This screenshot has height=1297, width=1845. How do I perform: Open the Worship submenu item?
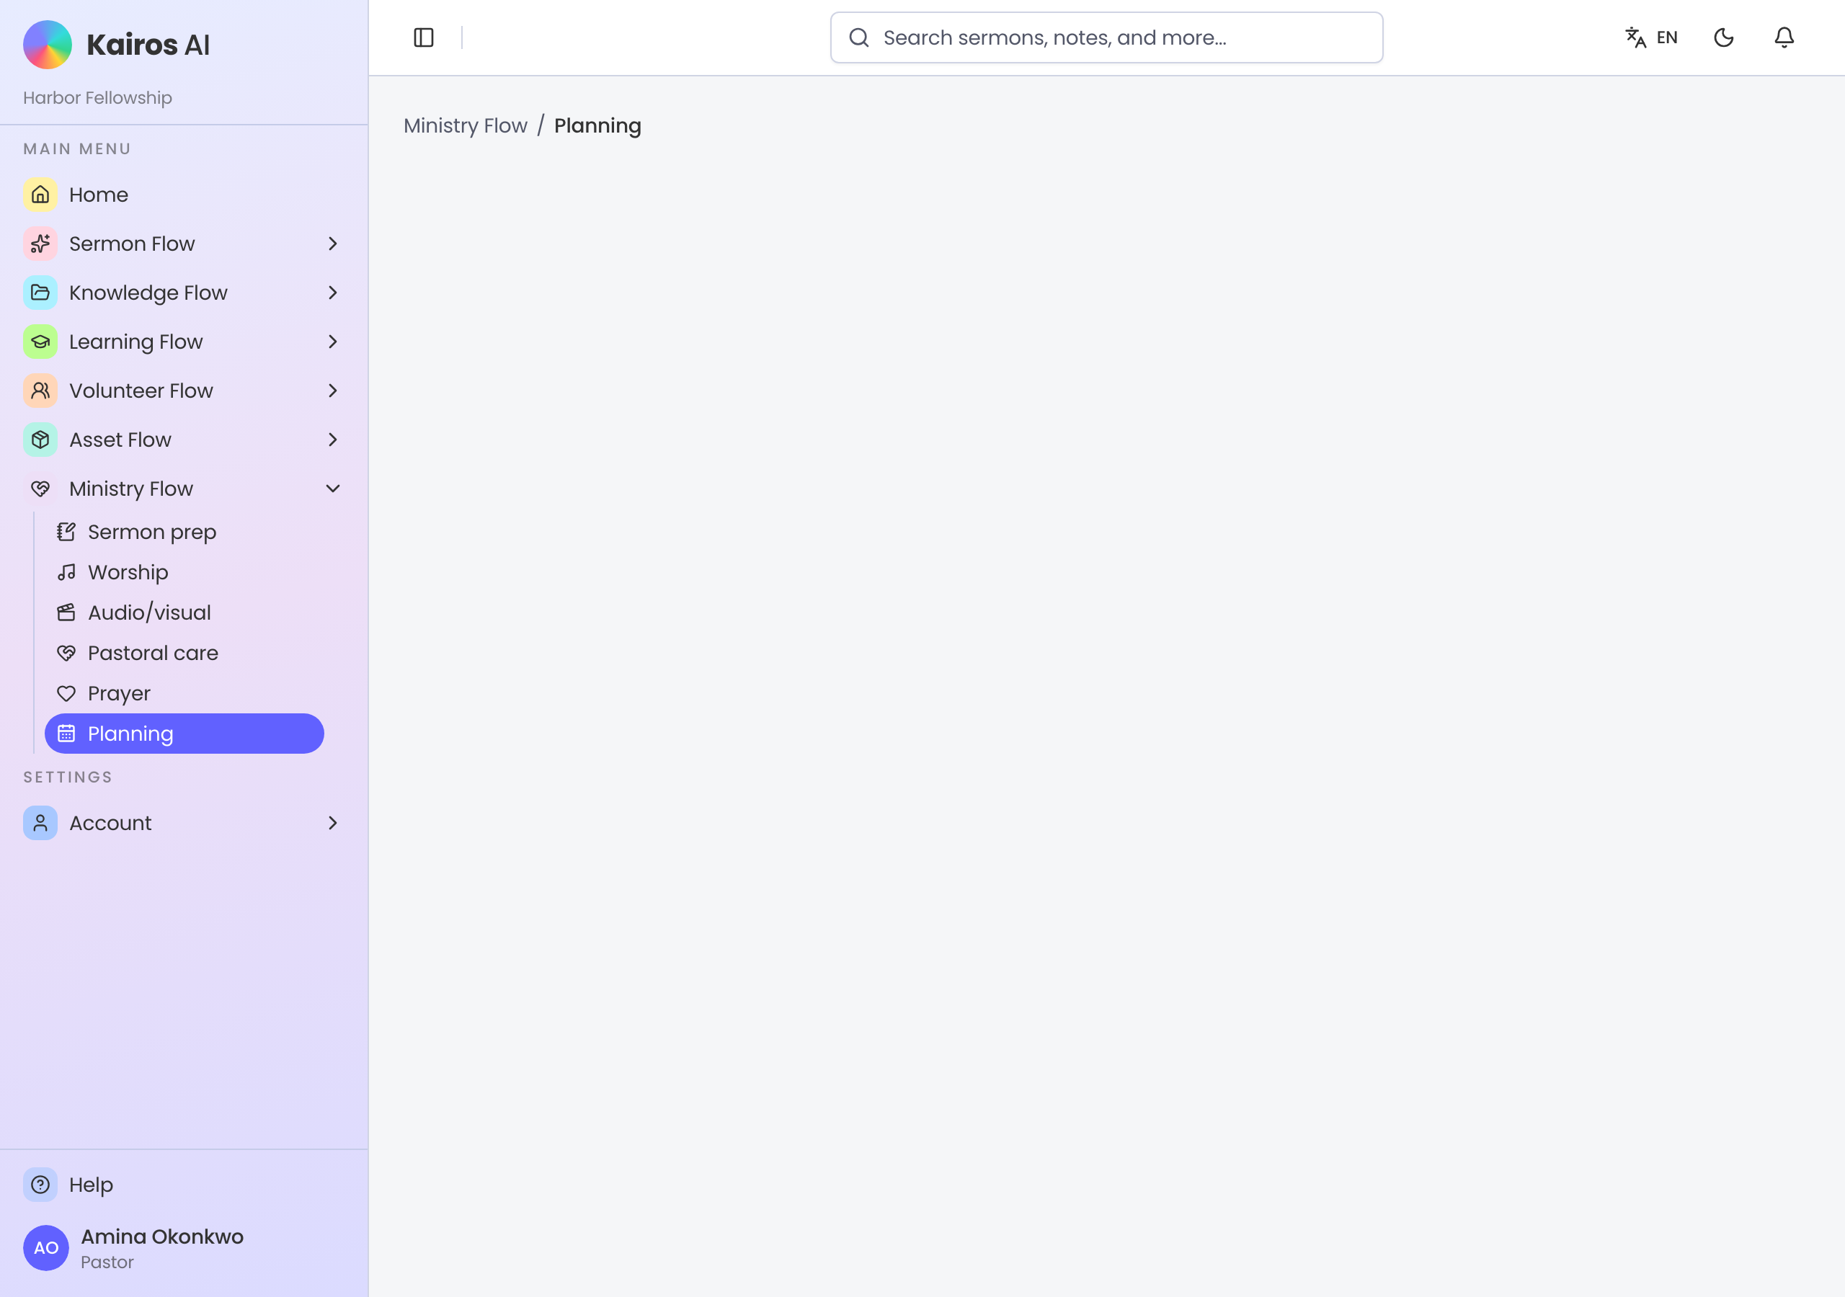(184, 572)
